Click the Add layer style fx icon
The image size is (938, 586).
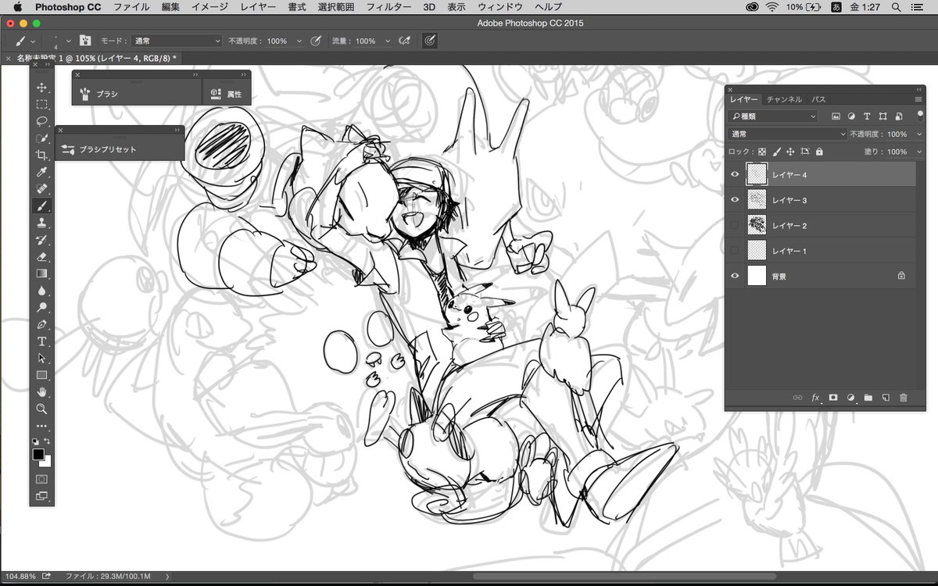[815, 398]
